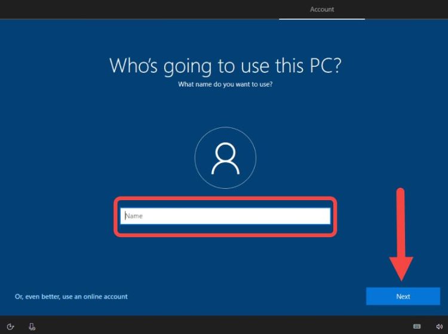
Task: Open the Ease of Access icon
Action: coord(10,327)
